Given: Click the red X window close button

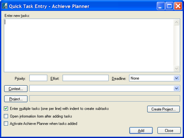Looking at the screenshot, I should click(178, 6).
